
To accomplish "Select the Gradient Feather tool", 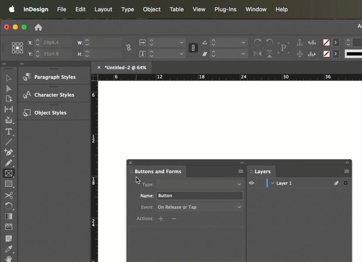I will coord(9,227).
